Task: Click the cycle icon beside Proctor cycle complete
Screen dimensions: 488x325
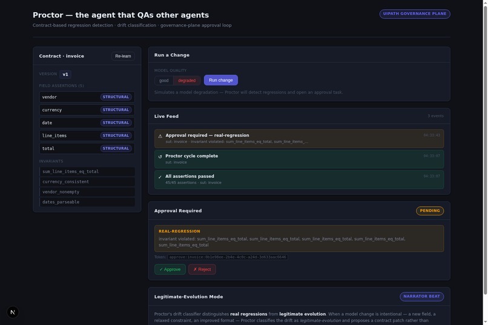Action: click(x=160, y=156)
